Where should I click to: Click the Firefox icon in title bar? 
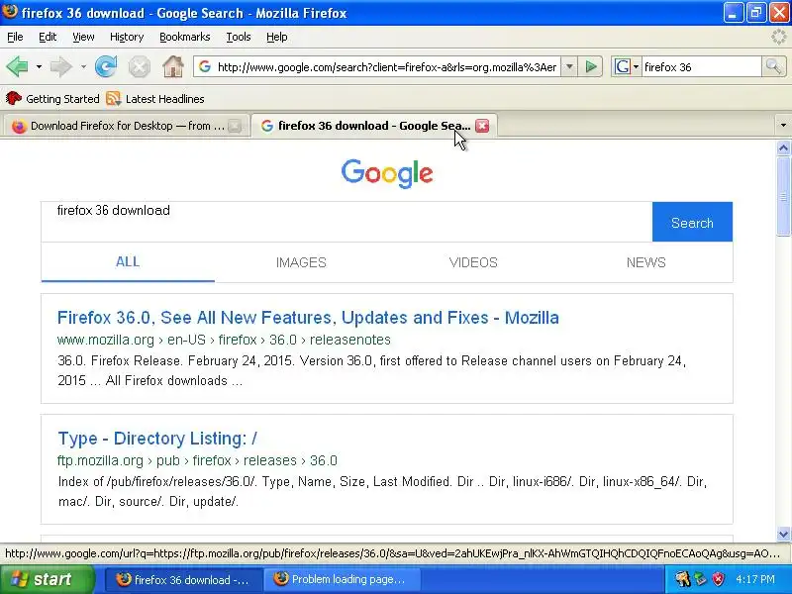point(10,11)
